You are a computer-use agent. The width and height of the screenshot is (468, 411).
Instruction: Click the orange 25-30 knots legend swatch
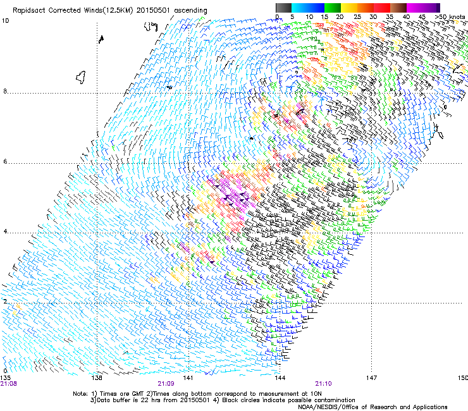(x=366, y=8)
